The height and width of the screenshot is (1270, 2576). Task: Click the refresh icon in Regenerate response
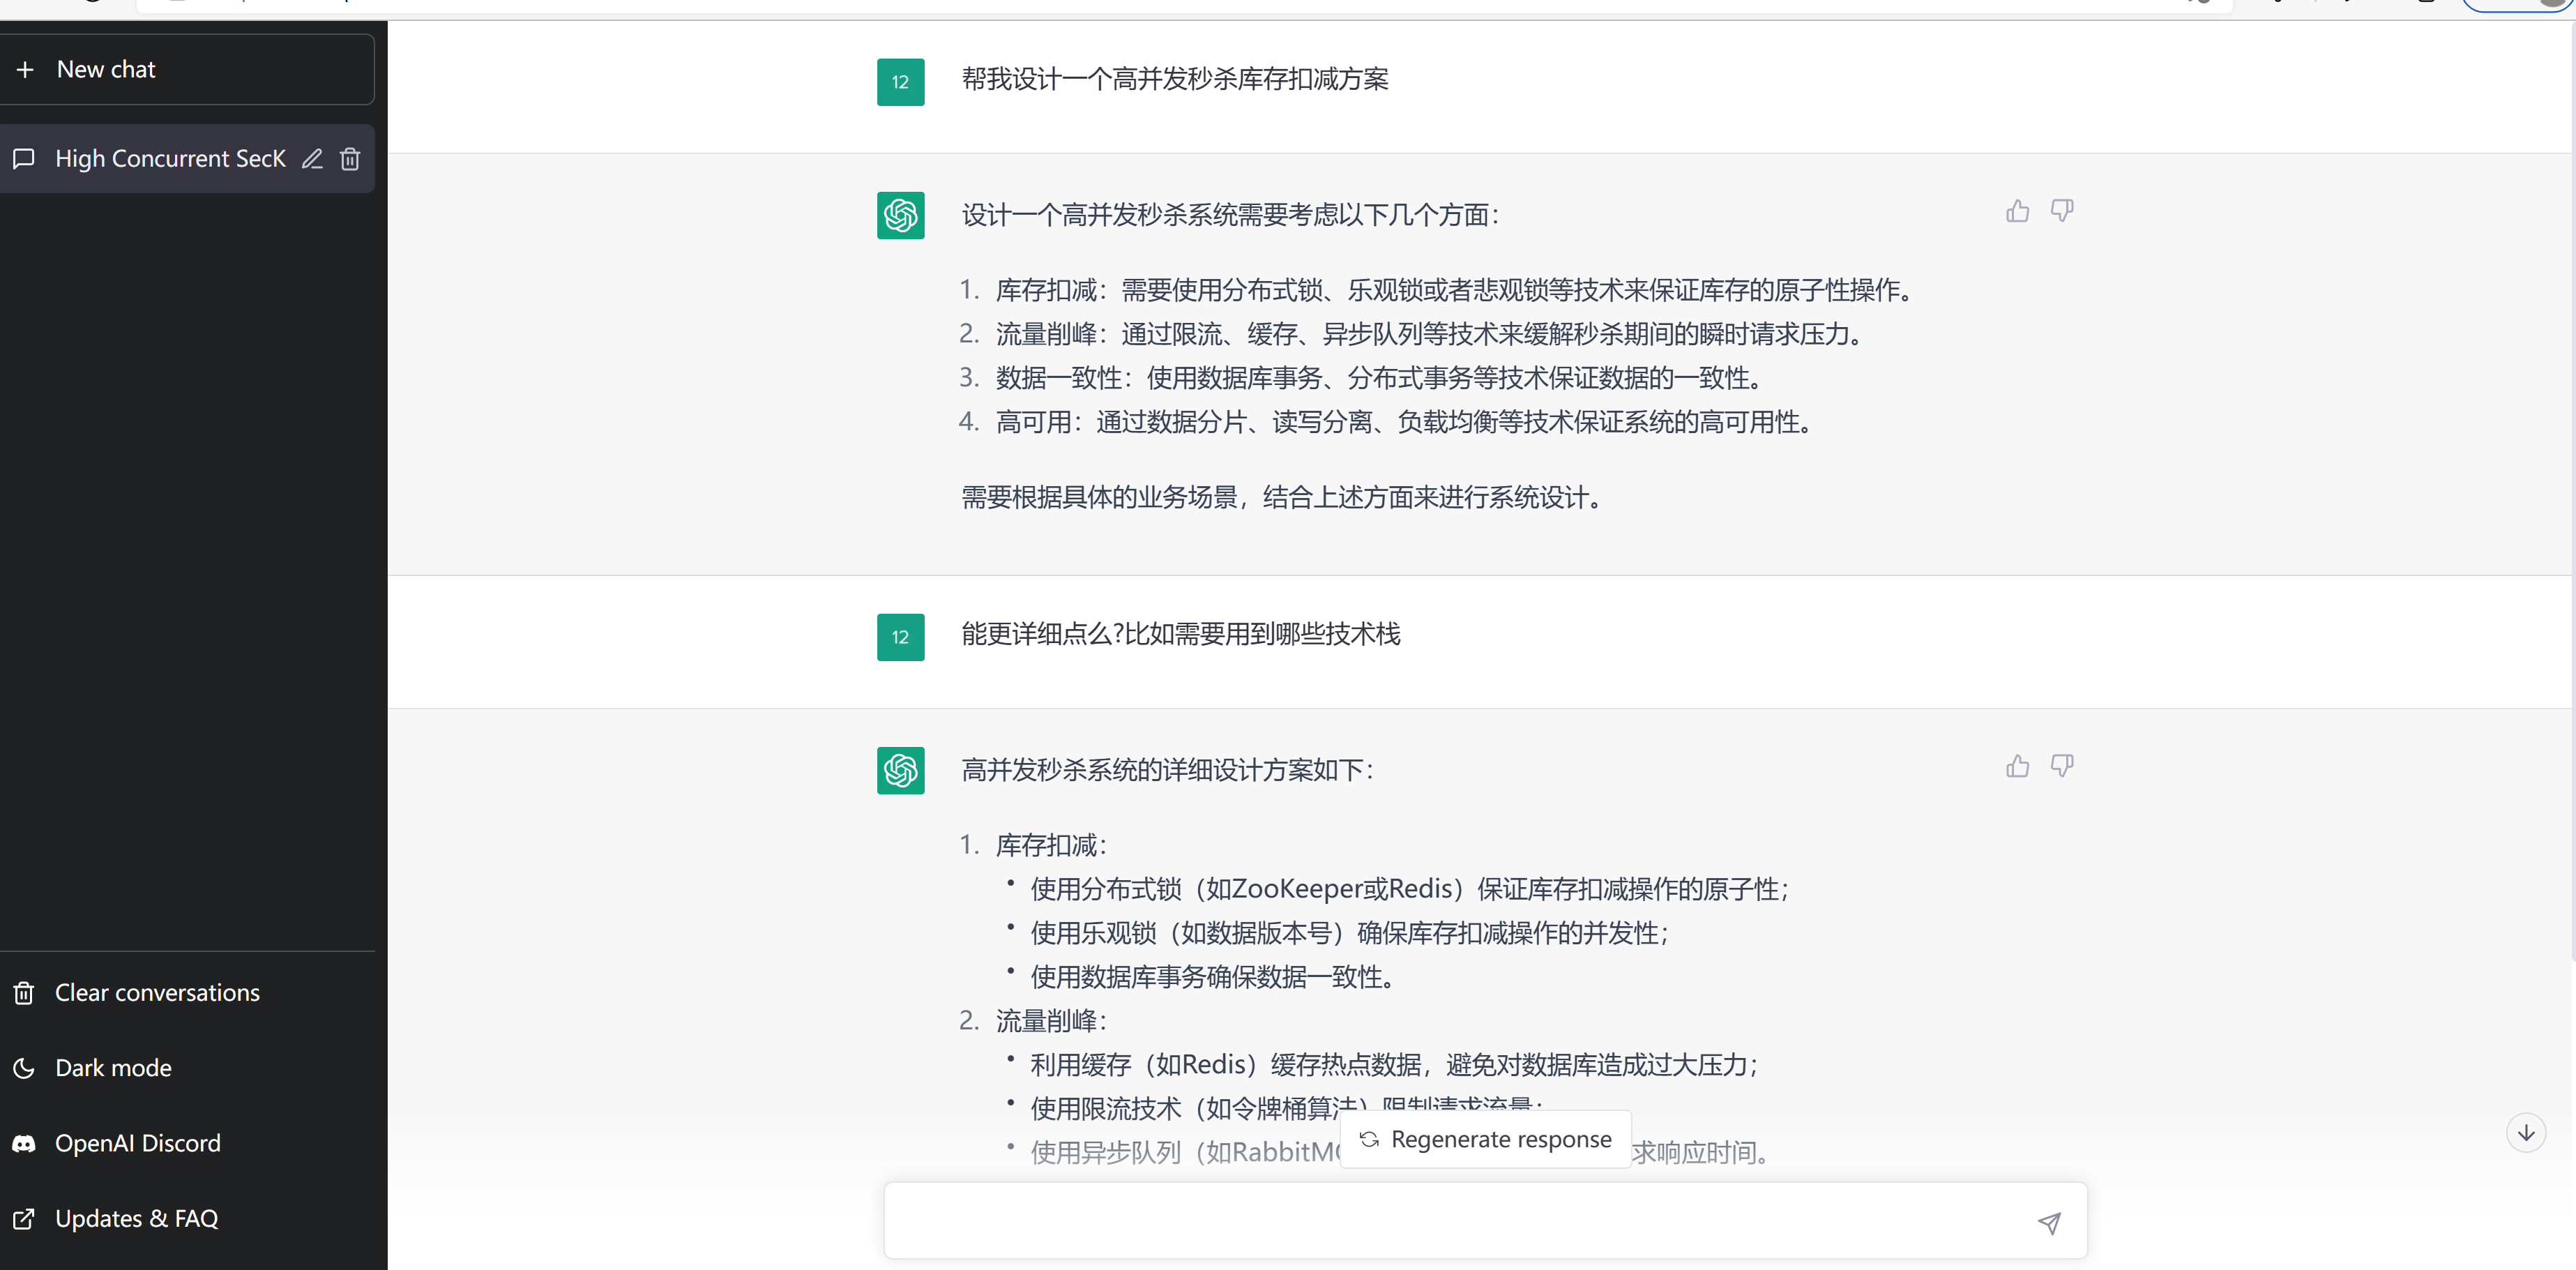pos(1369,1139)
